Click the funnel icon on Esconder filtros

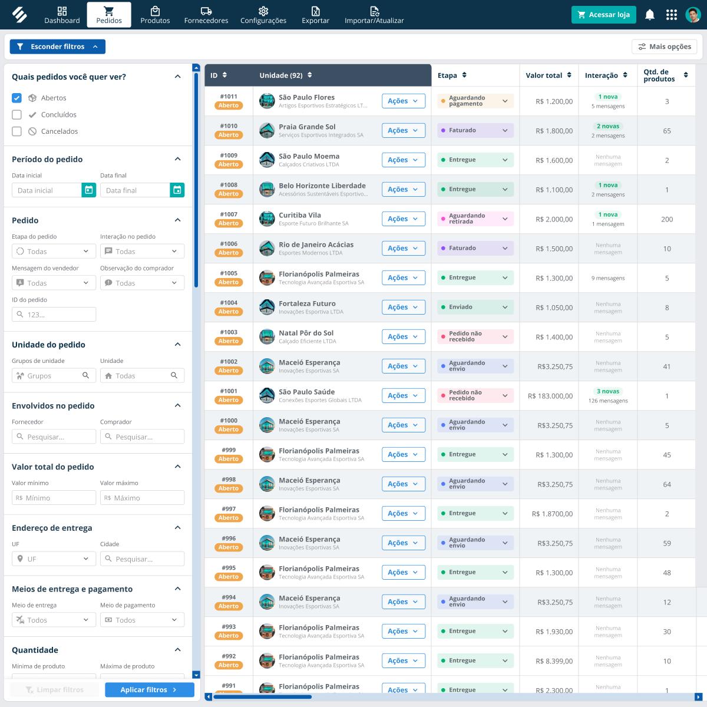(x=21, y=46)
